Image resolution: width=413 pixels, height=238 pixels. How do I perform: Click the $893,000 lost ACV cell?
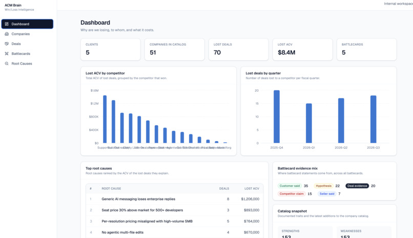252,210
